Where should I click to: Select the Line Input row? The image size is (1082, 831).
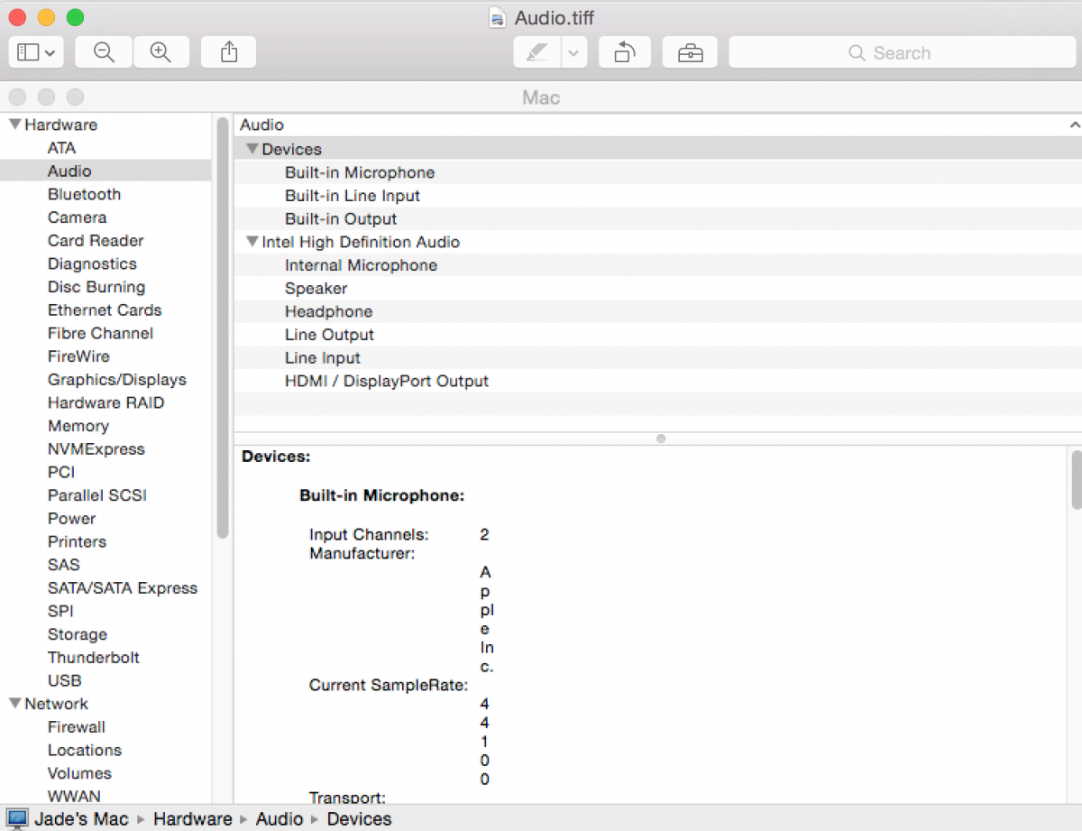click(657, 358)
